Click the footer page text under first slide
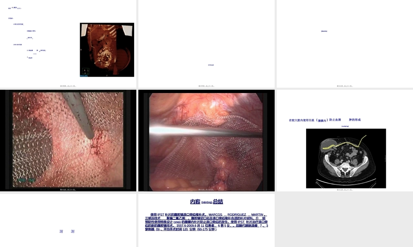The image size is (413, 247). [x=68, y=86]
